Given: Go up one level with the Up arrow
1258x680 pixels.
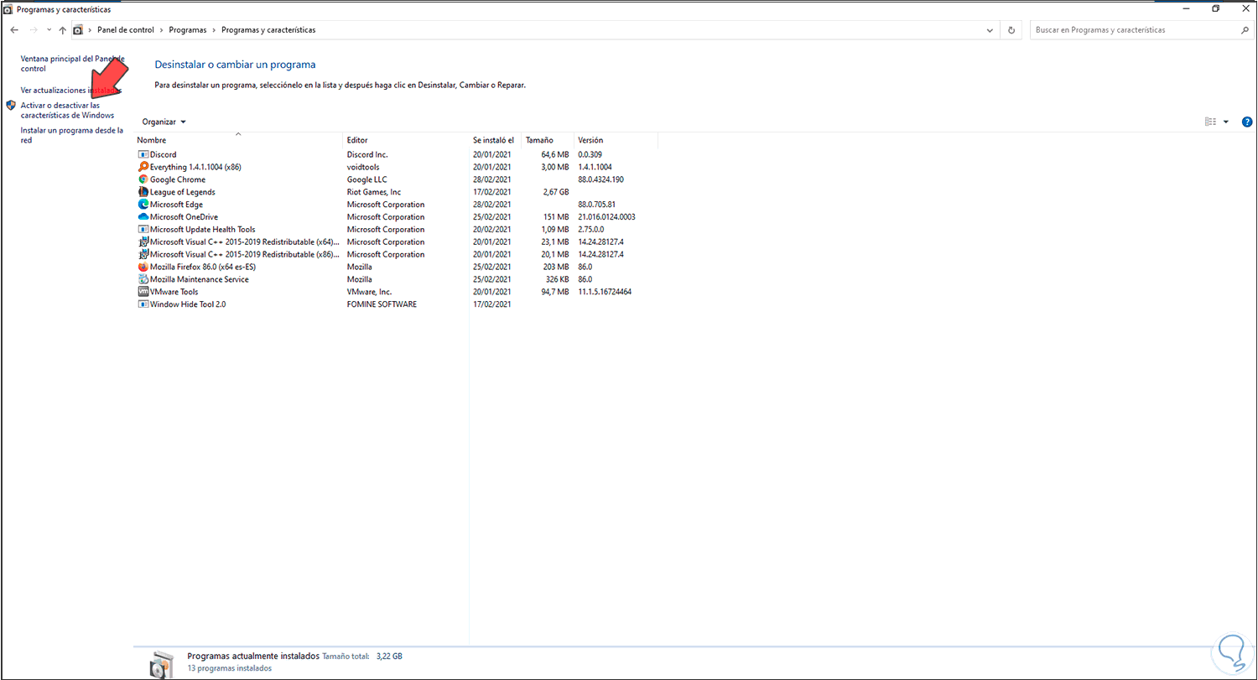Looking at the screenshot, I should click(63, 30).
